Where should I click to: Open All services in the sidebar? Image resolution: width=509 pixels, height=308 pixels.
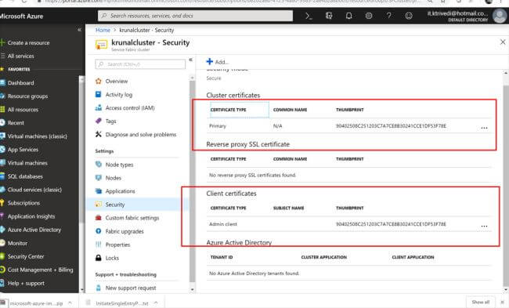(x=21, y=56)
